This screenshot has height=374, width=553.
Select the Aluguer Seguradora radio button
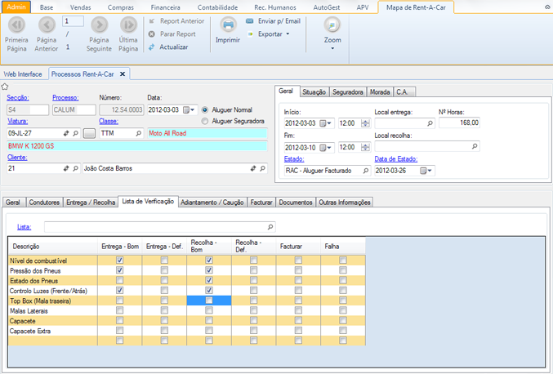tap(205, 121)
